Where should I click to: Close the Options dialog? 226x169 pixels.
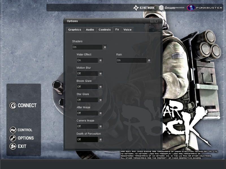(156, 21)
